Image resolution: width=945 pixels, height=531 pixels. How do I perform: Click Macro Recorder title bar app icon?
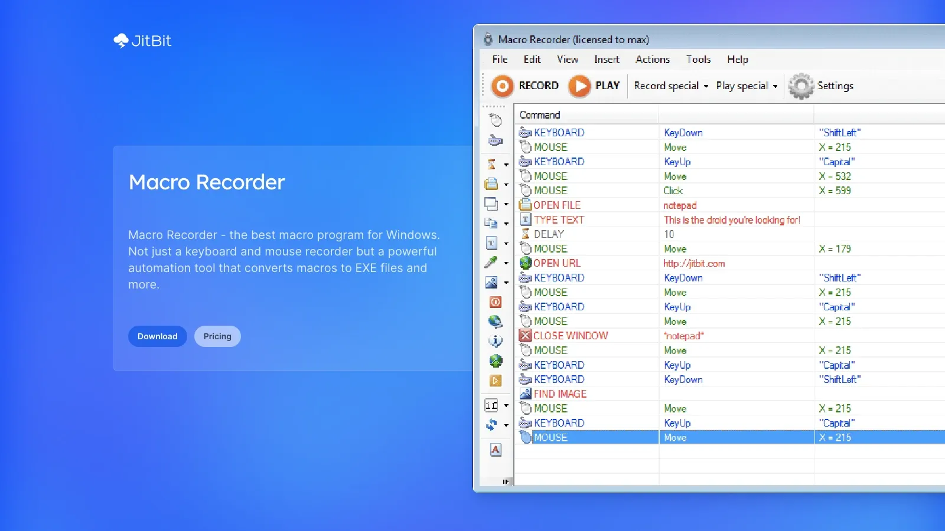pyautogui.click(x=488, y=40)
